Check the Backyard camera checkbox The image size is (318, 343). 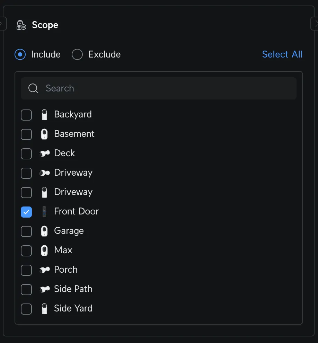coord(26,115)
